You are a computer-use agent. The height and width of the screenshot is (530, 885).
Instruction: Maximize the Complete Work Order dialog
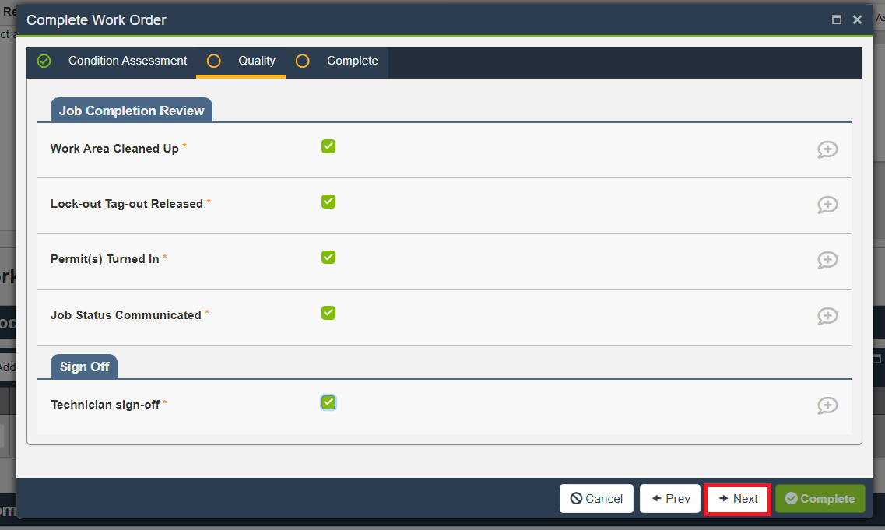837,20
